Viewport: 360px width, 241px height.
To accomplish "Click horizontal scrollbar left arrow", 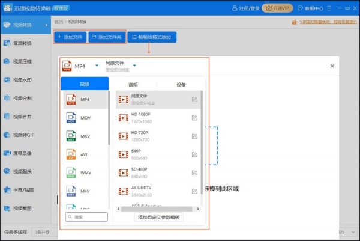I will [x=118, y=209].
